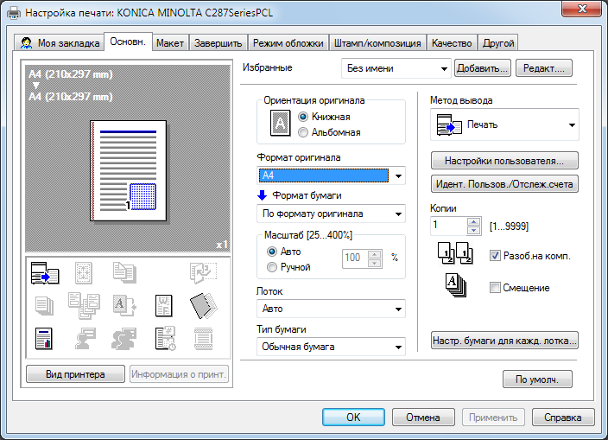
Task: Click the grayed duplicate pages icon
Action: coord(124,272)
